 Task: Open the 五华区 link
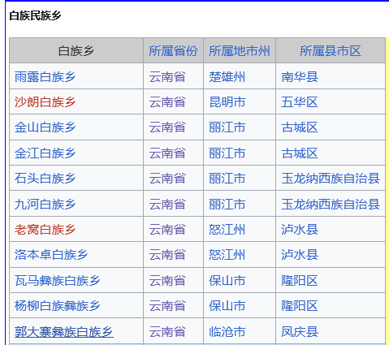point(300,102)
